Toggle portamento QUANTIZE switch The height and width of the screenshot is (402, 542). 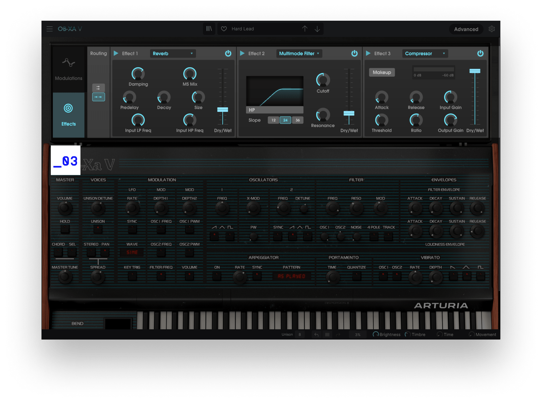(x=356, y=276)
